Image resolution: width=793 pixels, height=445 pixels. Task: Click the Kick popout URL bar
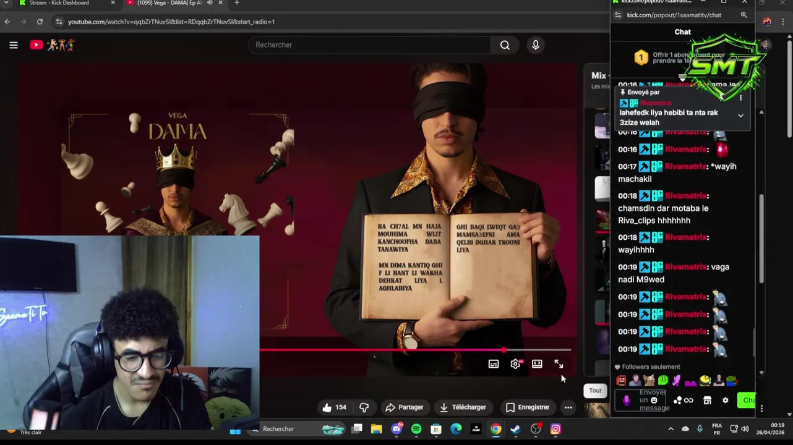(674, 15)
